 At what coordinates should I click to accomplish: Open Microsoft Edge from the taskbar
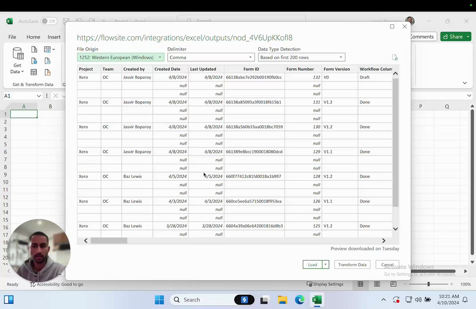pos(300,300)
